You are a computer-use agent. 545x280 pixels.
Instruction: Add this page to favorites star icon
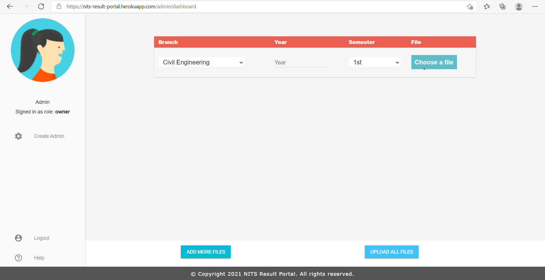click(470, 7)
